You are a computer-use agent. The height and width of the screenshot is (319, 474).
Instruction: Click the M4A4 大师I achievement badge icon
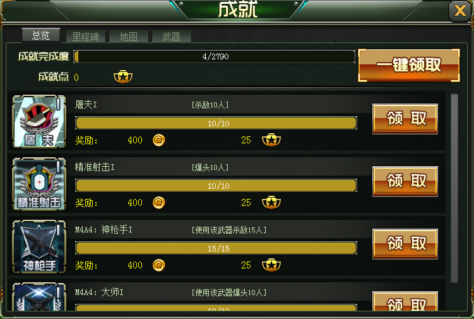point(39,297)
